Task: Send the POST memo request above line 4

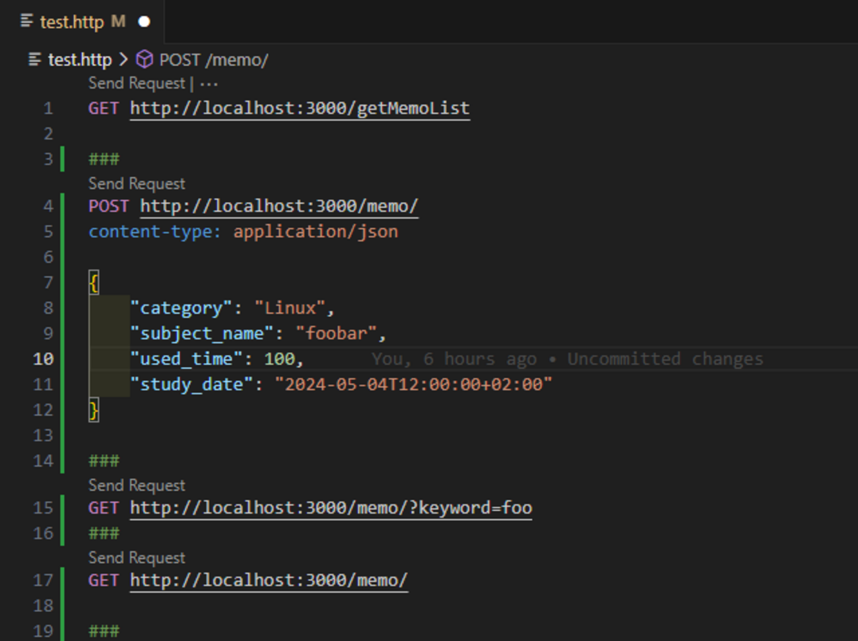Action: (x=137, y=184)
